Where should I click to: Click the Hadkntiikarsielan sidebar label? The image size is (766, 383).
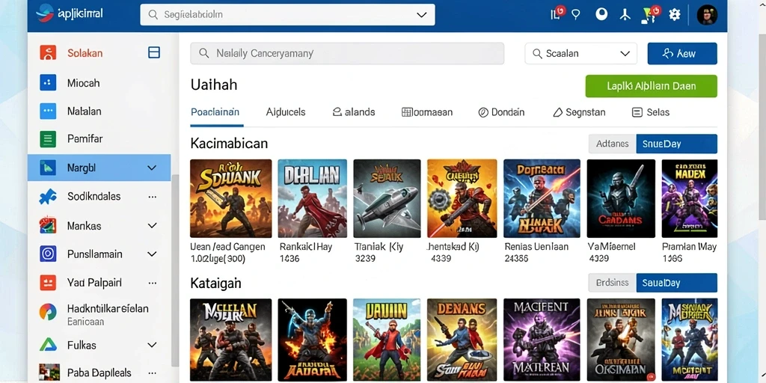tap(108, 309)
